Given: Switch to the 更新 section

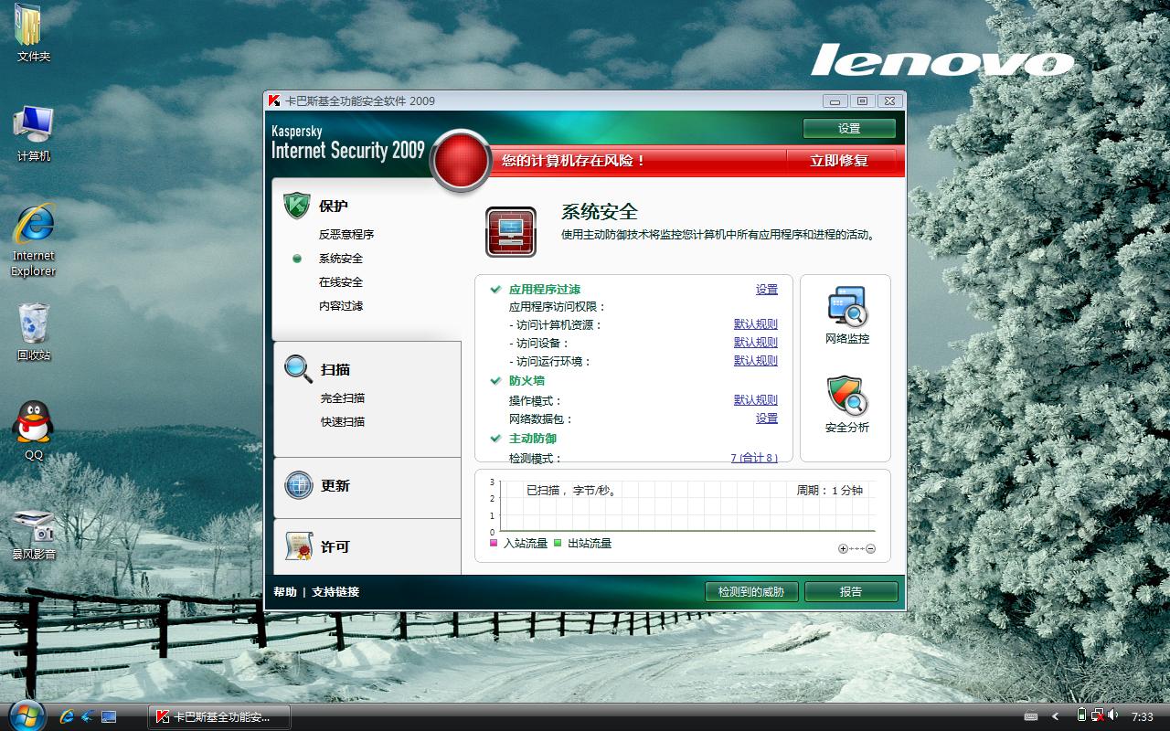Looking at the screenshot, I should (x=335, y=485).
